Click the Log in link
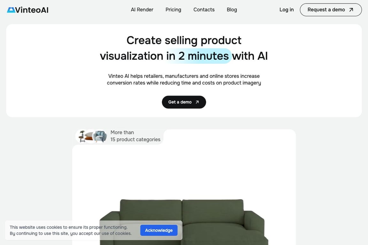 pos(287,10)
